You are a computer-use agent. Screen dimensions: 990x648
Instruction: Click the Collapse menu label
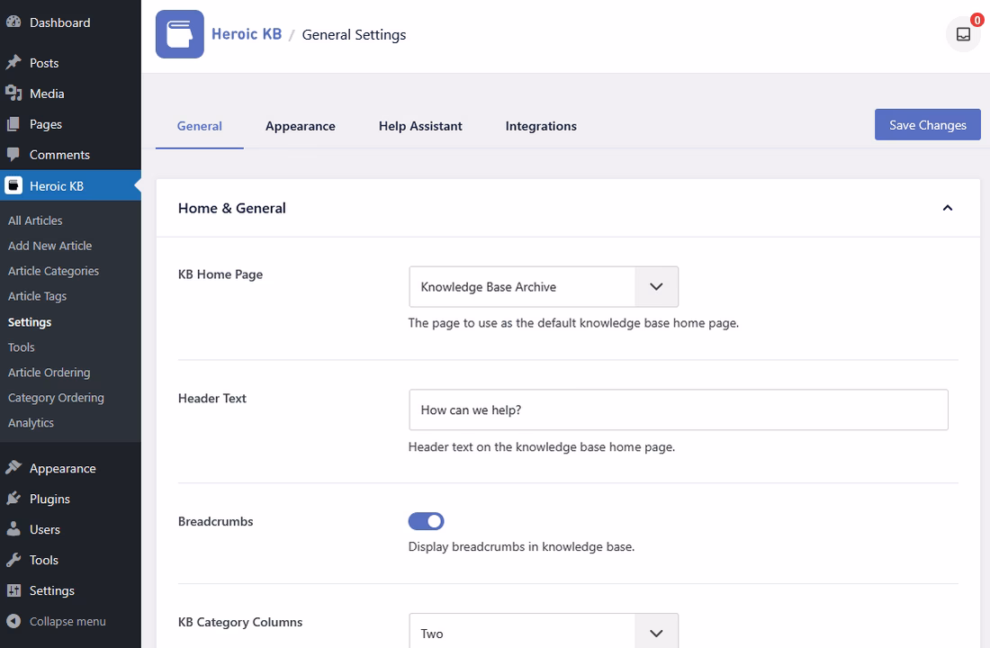(67, 622)
